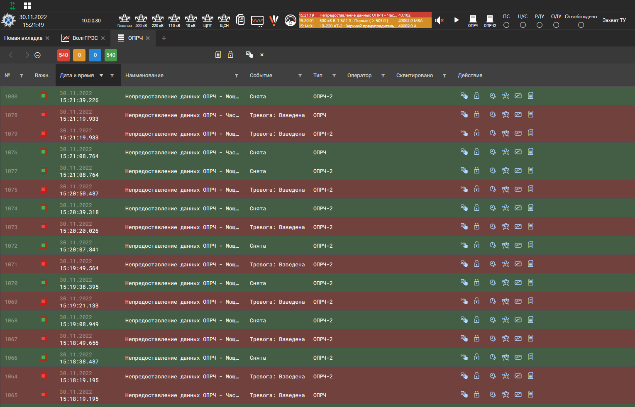Viewport: 635px width, 407px height.
Task: Select the РДУ radio button
Action: [x=540, y=25]
